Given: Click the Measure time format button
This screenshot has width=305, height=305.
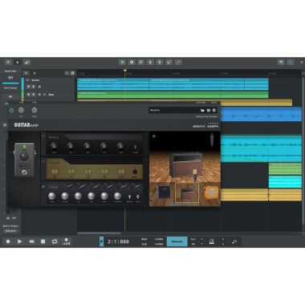Looking at the screenshot, I should pos(177,242).
